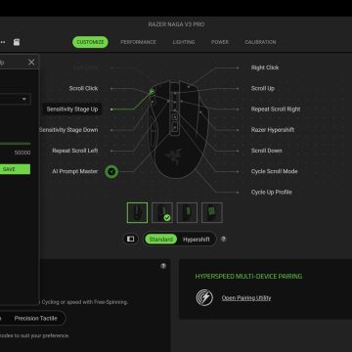Select the Sensitivity Stage Up assignment
352x352 pixels.
(72, 110)
